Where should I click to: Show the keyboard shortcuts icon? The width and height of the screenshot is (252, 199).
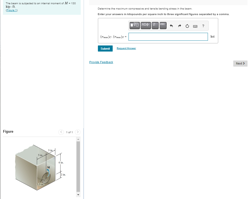tap(195, 26)
